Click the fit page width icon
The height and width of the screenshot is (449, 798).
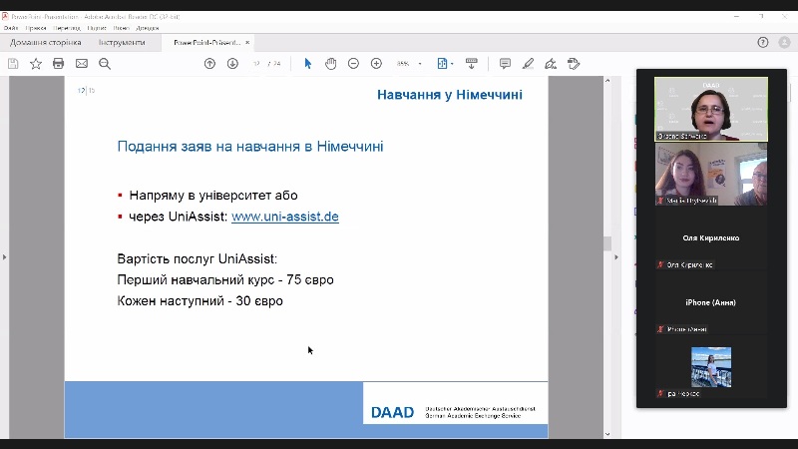point(442,64)
